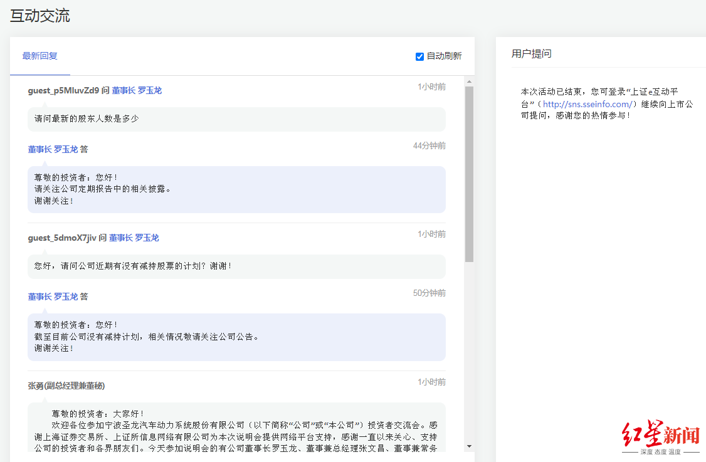Click 董事长 罗玉龙 on the 50分钟前 answer
The image size is (706, 462).
(x=53, y=297)
